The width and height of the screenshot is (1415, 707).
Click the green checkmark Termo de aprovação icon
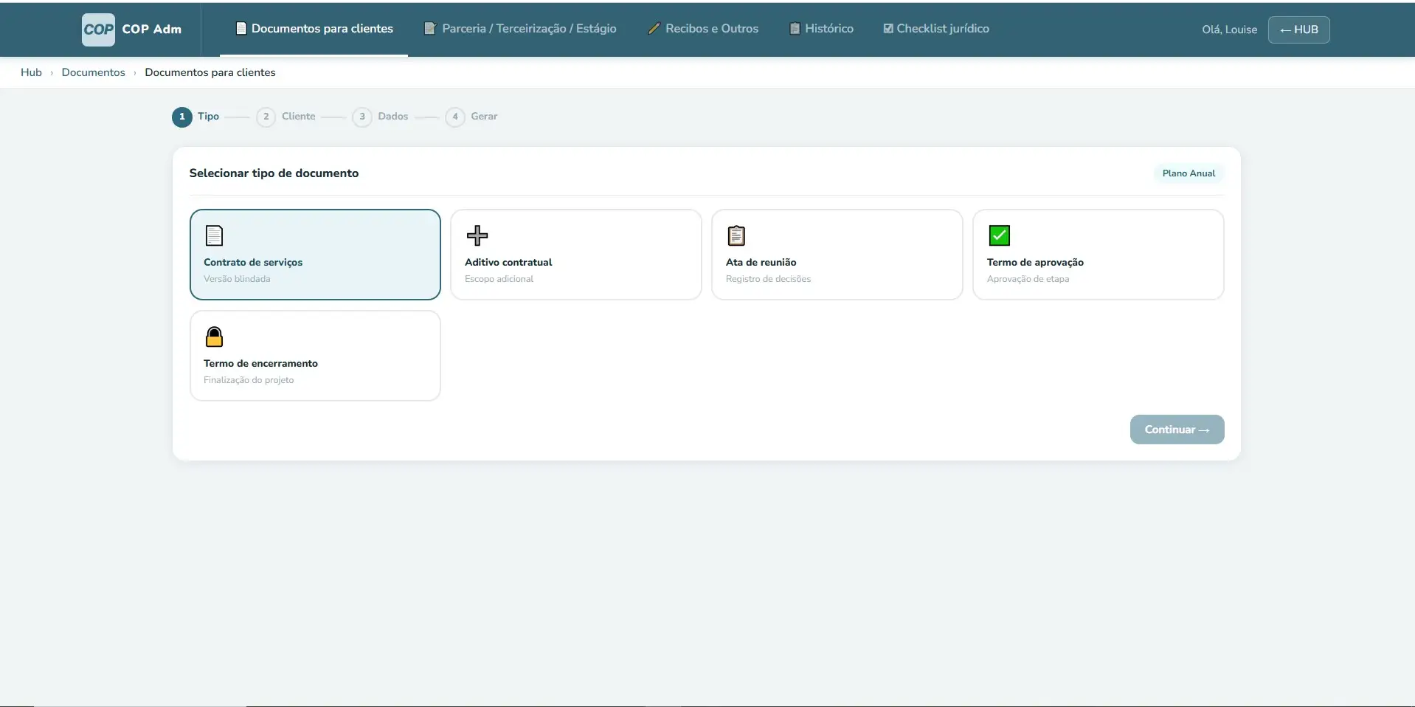(999, 235)
